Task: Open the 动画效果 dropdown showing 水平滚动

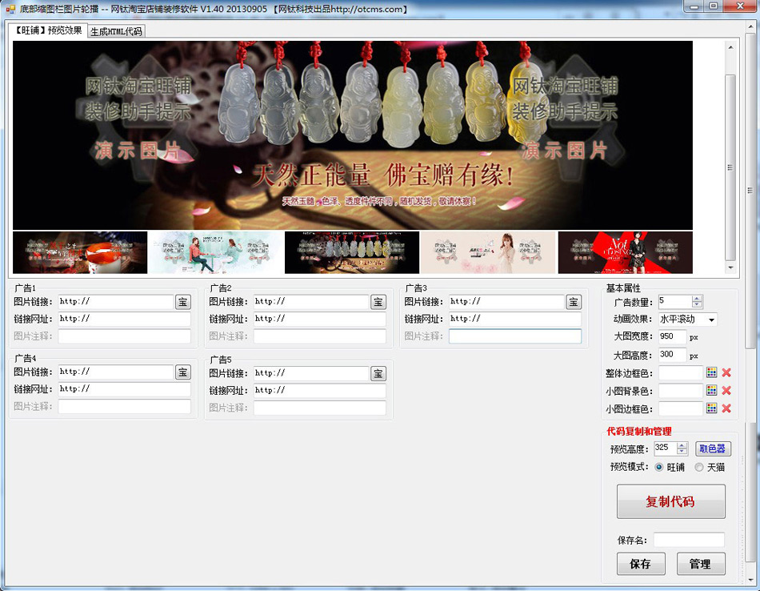Action: pos(710,319)
